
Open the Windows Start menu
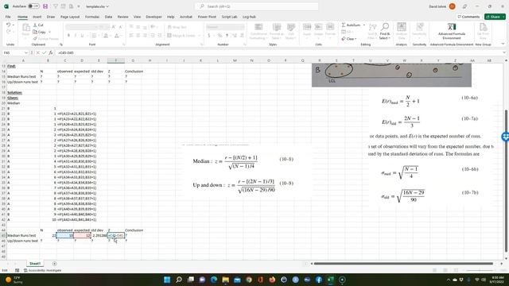pos(167,280)
